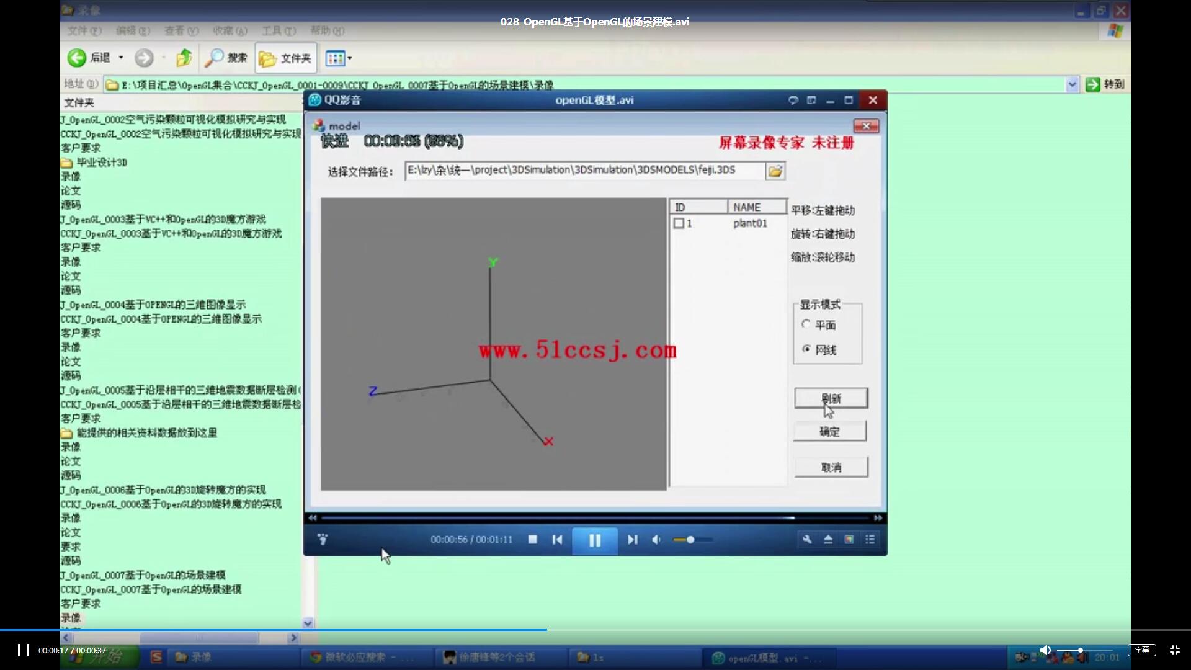Open the Views dropdown arrow

350,58
